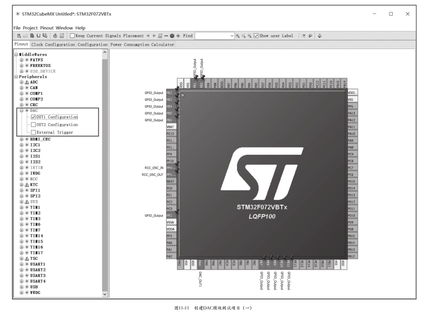
Task: Click the download arrow toolbar icon
Action: coord(320,35)
